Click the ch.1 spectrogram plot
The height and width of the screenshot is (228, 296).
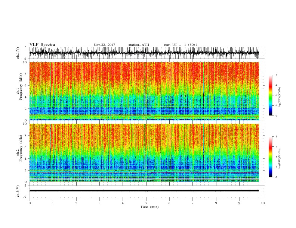(x=144, y=91)
